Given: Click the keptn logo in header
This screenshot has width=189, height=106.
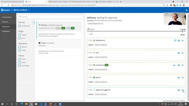Looking at the screenshot, I should click(x=5, y=10).
